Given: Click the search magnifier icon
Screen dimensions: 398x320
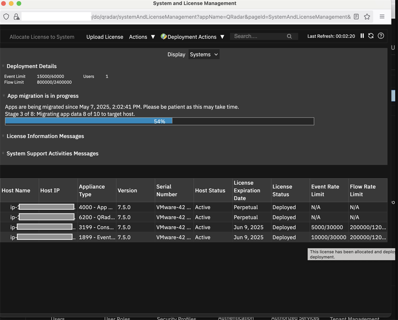Looking at the screenshot, I should [289, 36].
